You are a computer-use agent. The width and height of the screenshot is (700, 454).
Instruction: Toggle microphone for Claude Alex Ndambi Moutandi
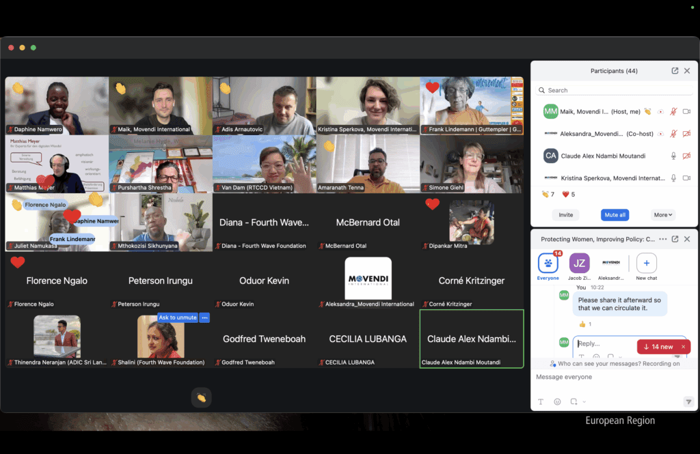(673, 156)
